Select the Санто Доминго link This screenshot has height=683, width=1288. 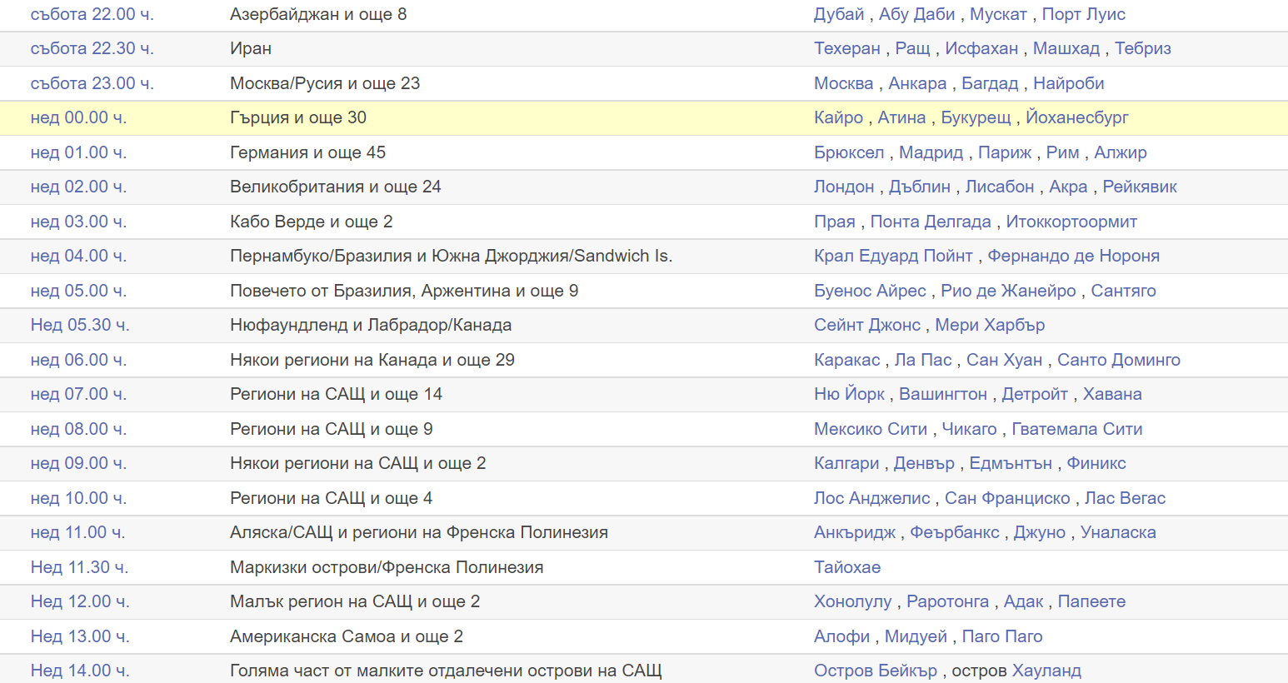click(x=1118, y=360)
